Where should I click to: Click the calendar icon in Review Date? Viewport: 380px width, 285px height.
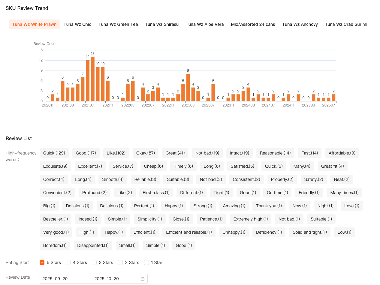(143, 279)
